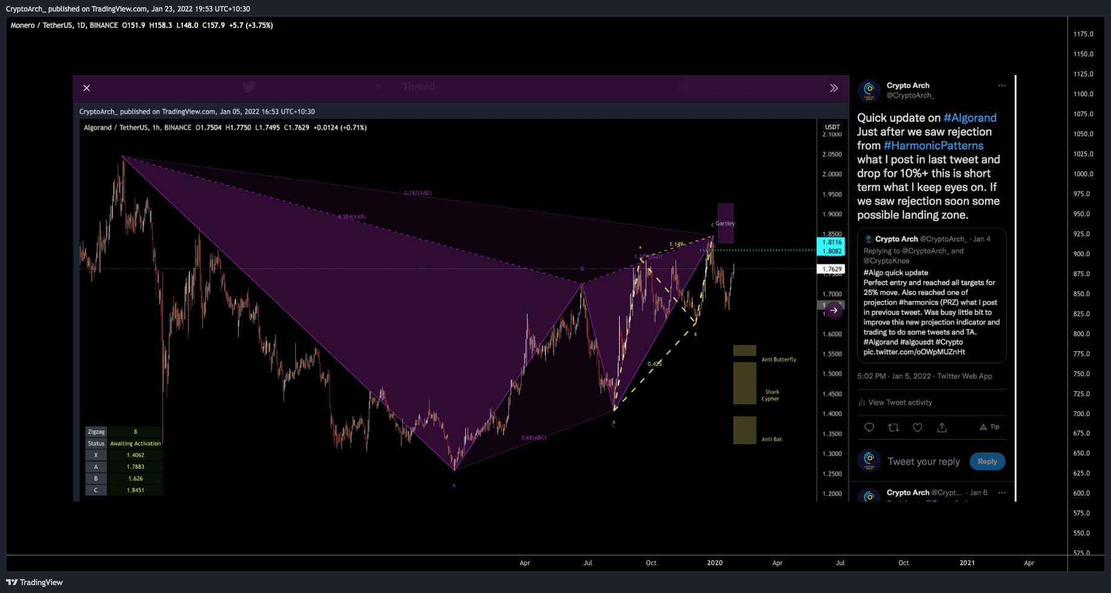1111x593 pixels.
Task: Click the Tweet your reply field
Action: click(x=924, y=462)
